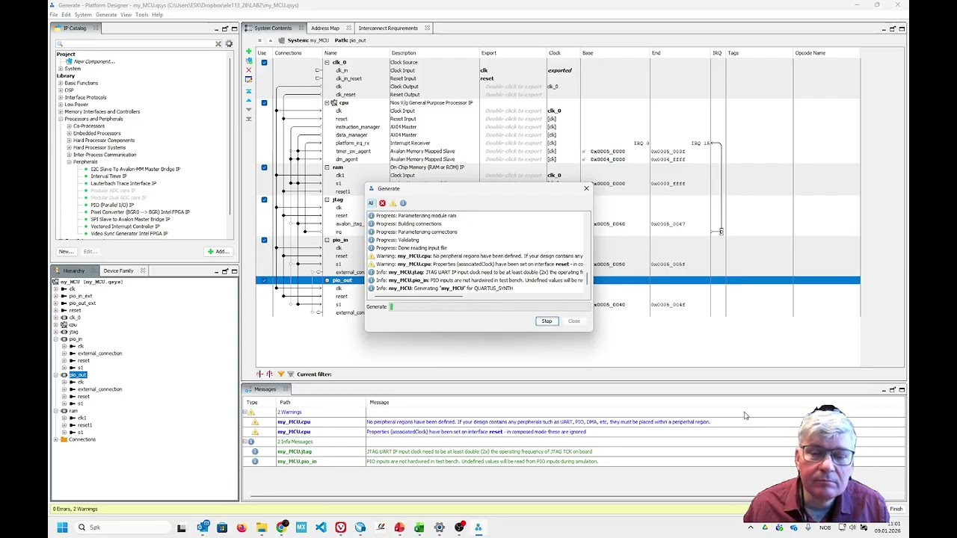Image resolution: width=957 pixels, height=538 pixels.
Task: Click the New... button in IP Catalog
Action: 66,251
